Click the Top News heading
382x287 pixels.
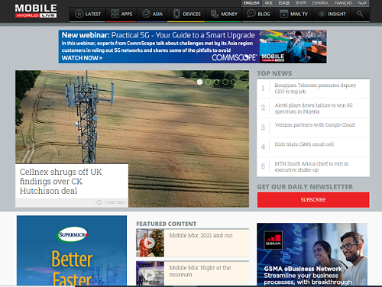pyautogui.click(x=274, y=73)
